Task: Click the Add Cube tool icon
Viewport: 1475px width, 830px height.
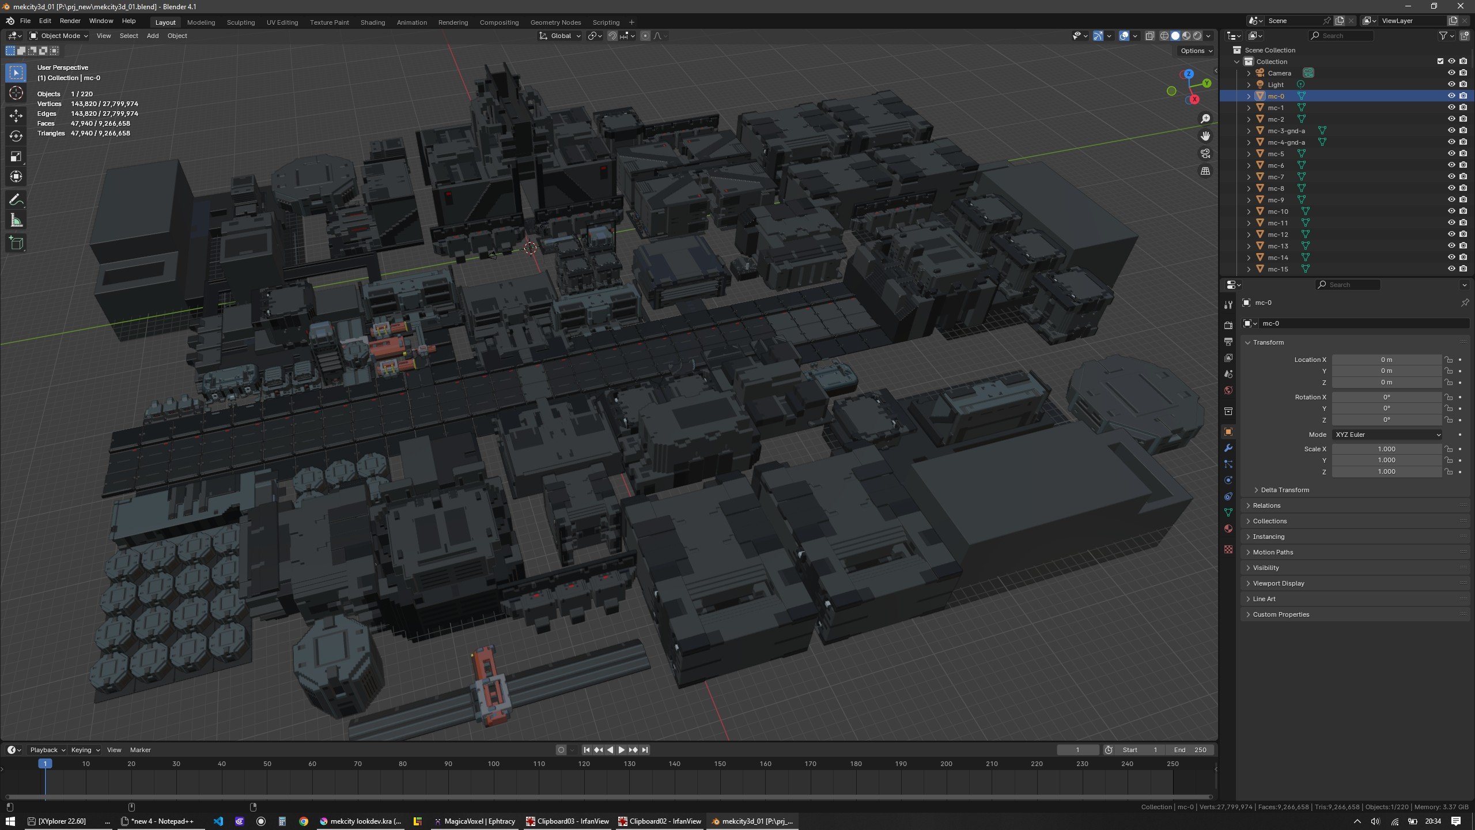Action: [x=16, y=243]
